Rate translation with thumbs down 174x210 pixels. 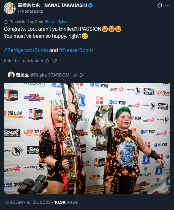click(x=55, y=61)
